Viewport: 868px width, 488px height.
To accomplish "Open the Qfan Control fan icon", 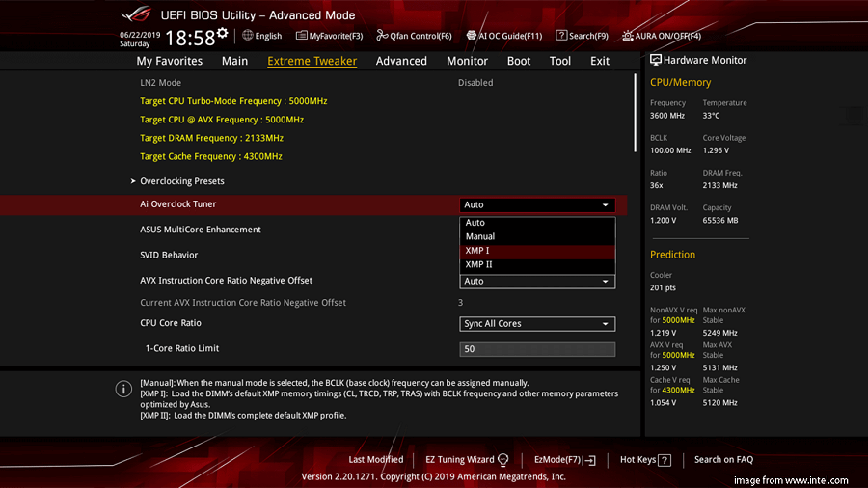I will [x=382, y=35].
